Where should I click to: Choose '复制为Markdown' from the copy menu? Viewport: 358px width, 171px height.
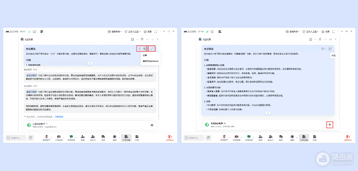tap(151, 61)
